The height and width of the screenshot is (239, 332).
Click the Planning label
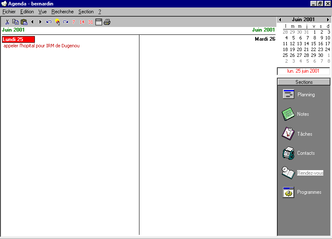[306, 95]
